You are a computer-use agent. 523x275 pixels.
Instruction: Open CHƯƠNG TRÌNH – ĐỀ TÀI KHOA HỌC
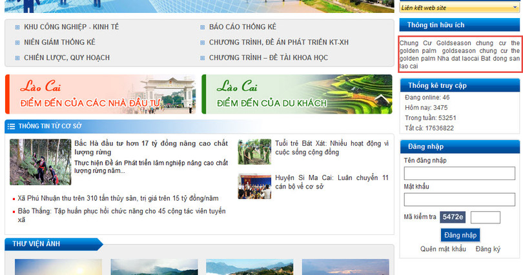click(268, 58)
